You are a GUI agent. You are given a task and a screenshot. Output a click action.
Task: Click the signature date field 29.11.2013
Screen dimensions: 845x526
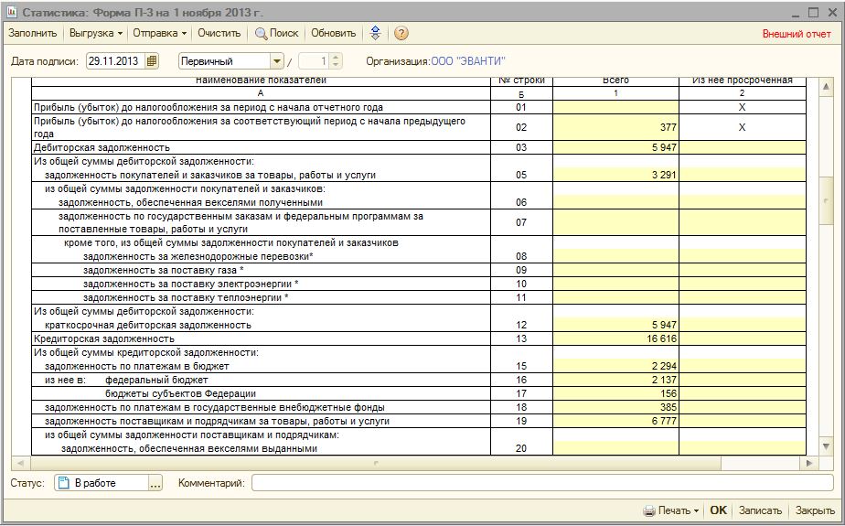[x=114, y=61]
